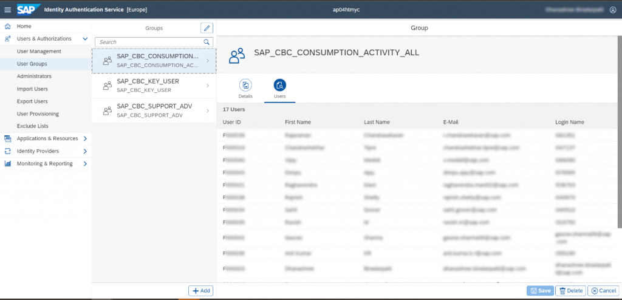Open the hamburger navigation menu
Screen dimensions: 622x300
tap(7, 10)
